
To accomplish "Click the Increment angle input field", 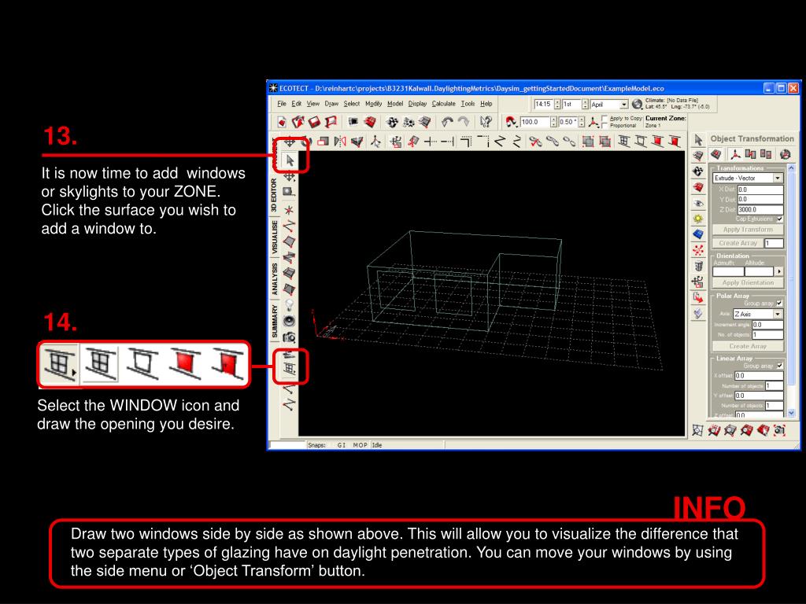I will click(x=767, y=325).
